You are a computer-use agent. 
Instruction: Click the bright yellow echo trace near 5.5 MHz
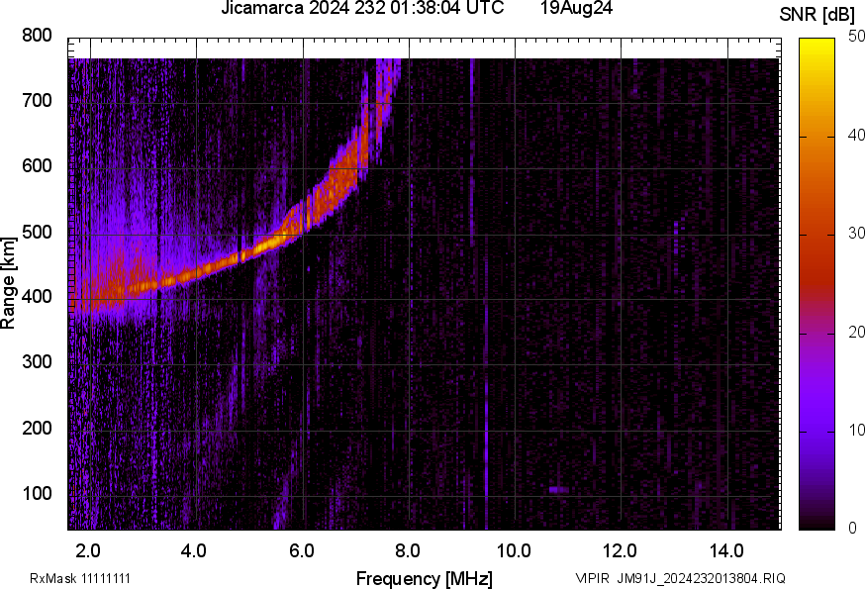pos(268,243)
